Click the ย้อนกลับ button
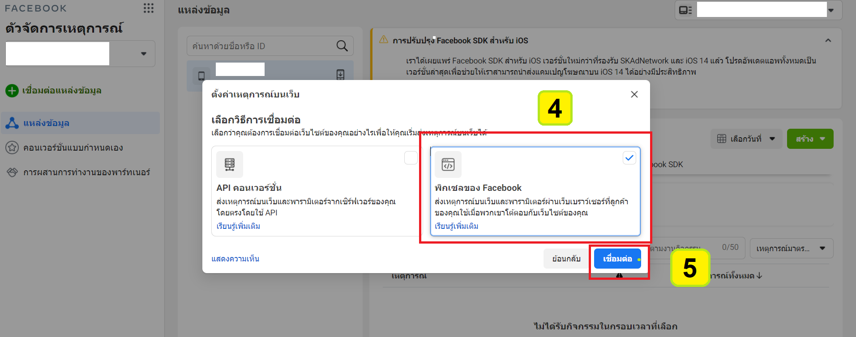This screenshot has width=856, height=337. point(566,259)
